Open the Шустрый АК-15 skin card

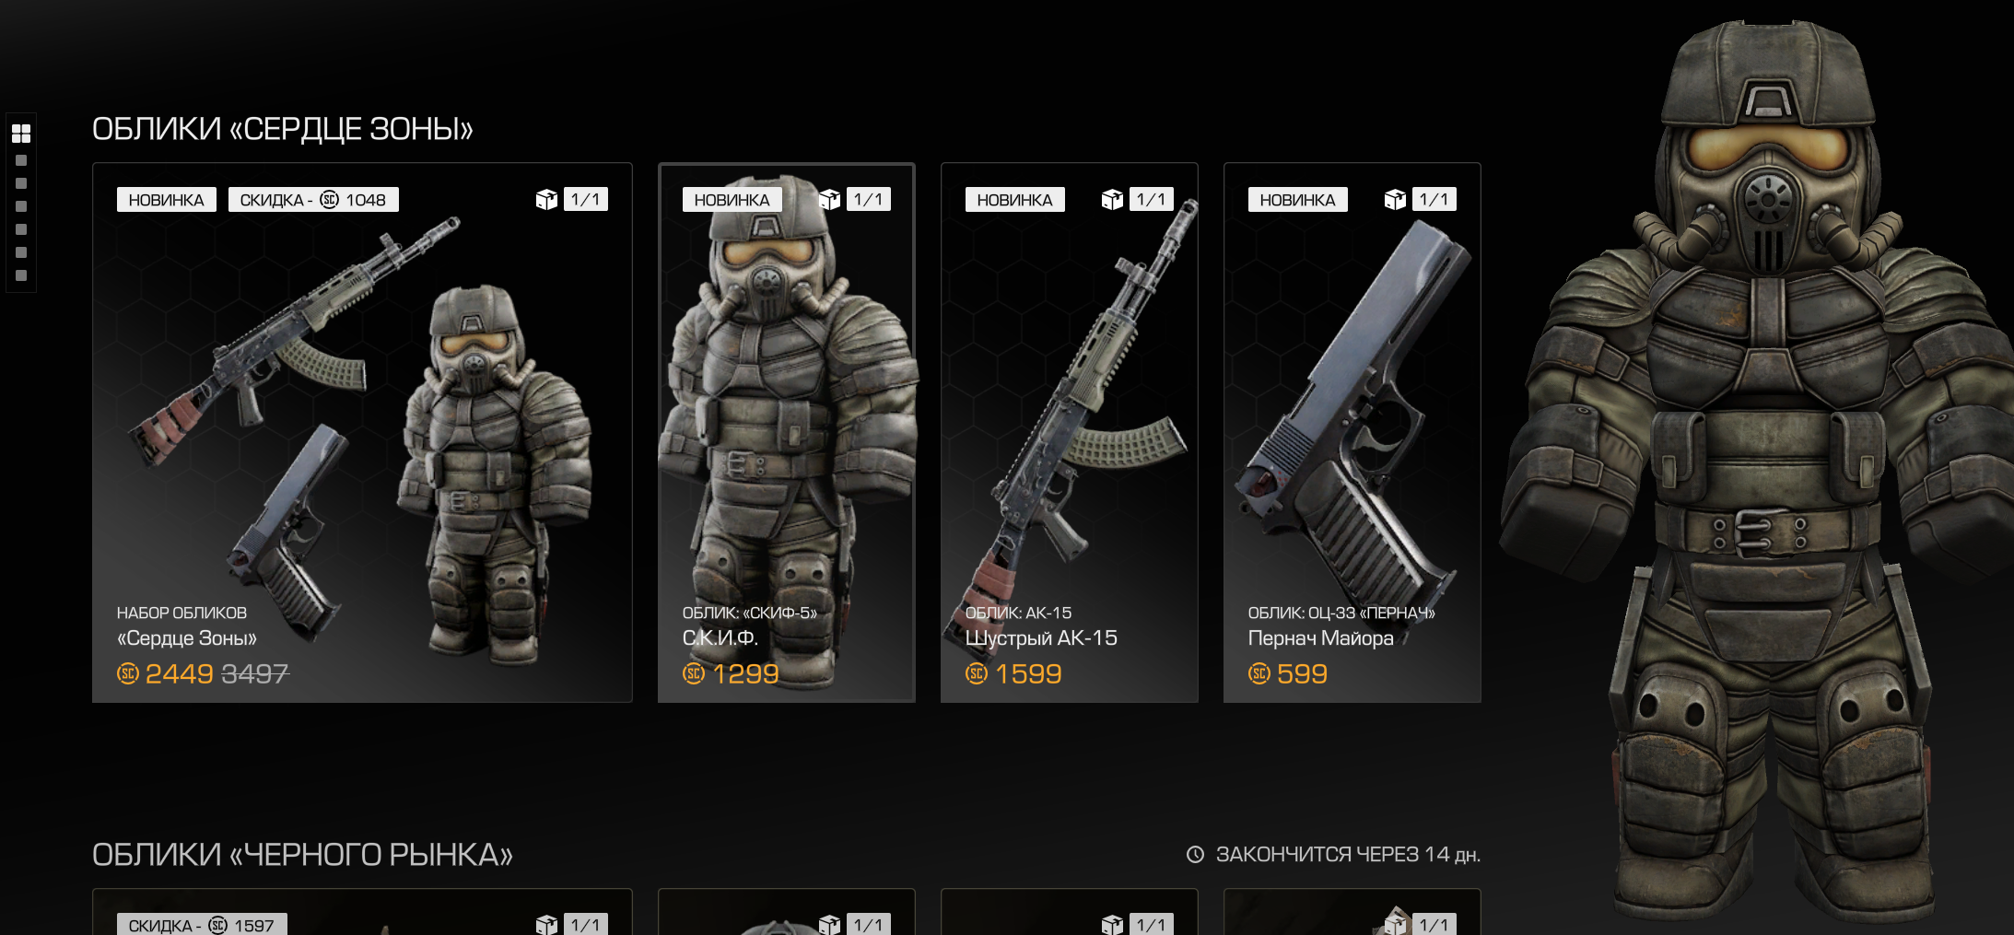tap(1069, 433)
